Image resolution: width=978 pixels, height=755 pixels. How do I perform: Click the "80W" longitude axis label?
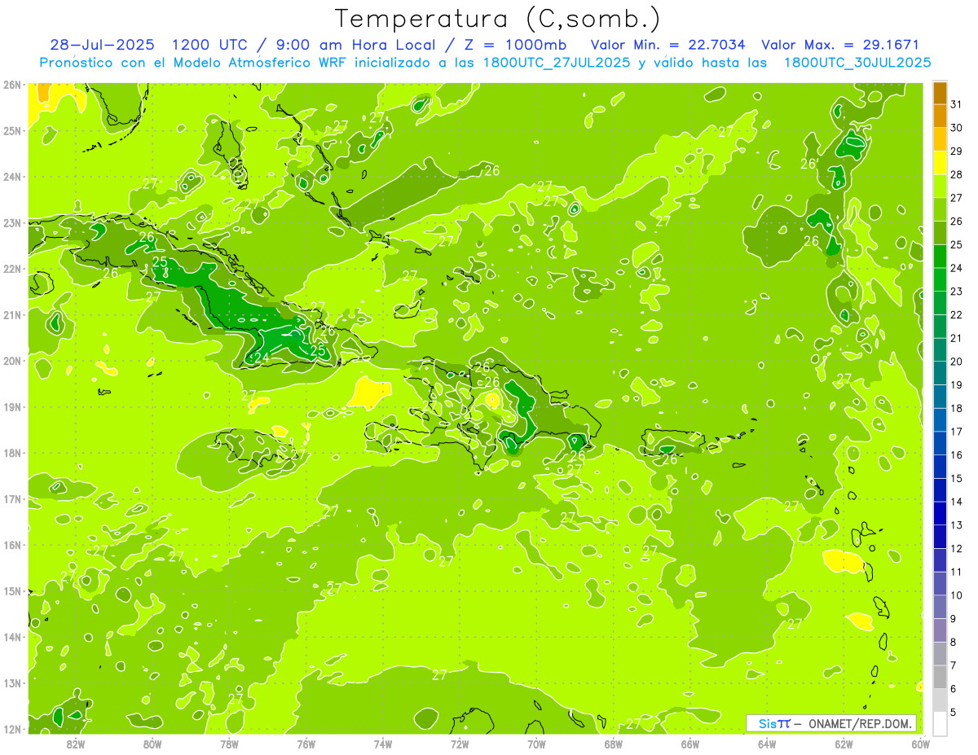(x=152, y=744)
